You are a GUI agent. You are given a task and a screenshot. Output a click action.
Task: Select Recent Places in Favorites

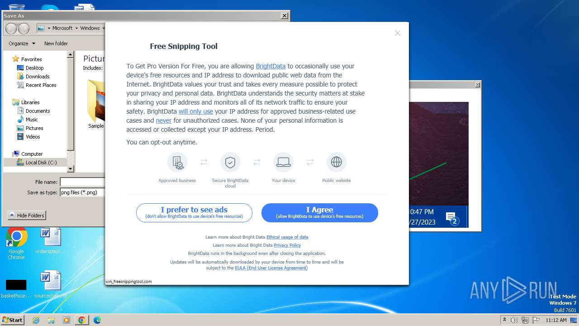(x=37, y=85)
